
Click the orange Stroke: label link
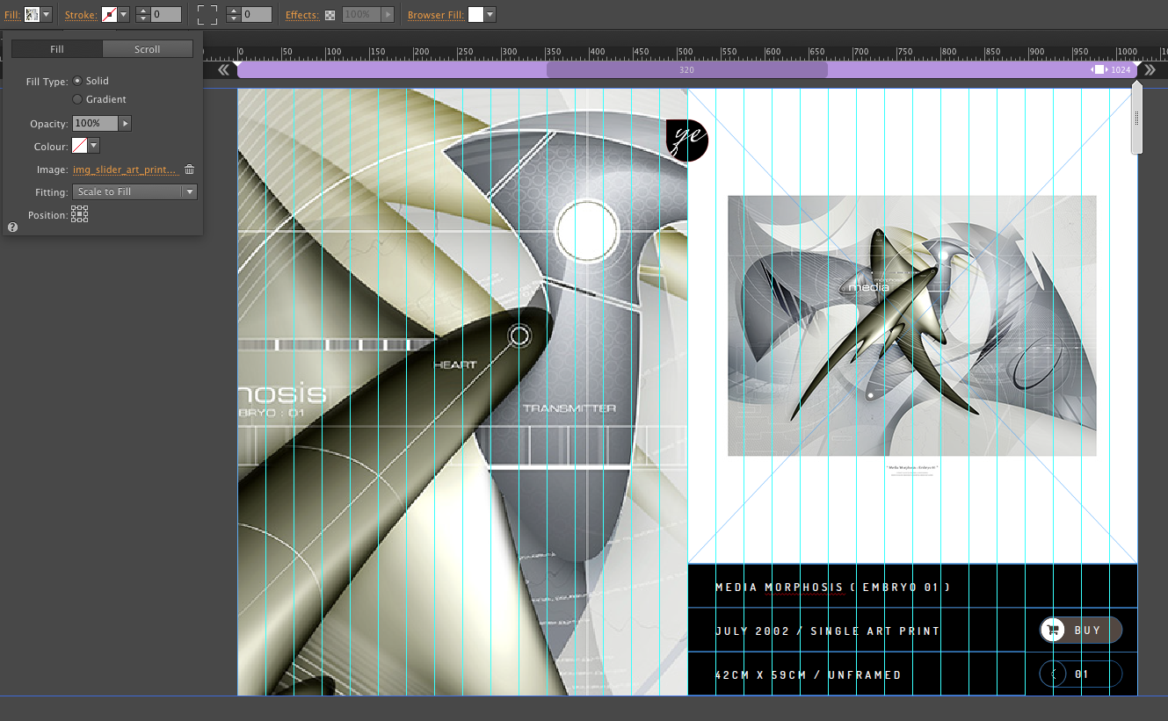pos(80,15)
